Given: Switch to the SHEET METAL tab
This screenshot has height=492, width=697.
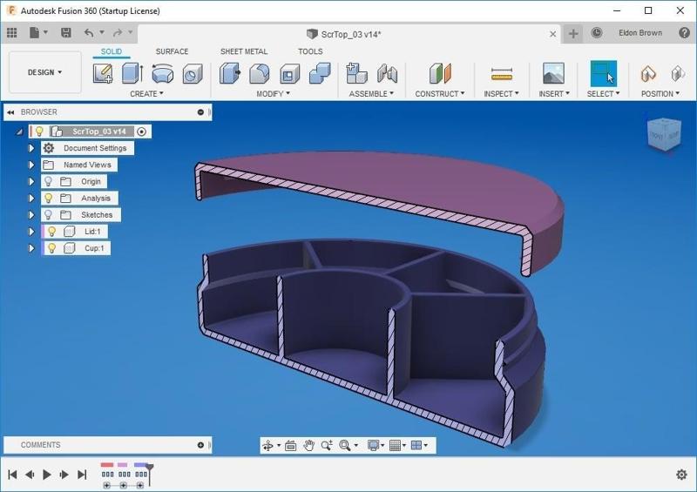Looking at the screenshot, I should [x=244, y=51].
